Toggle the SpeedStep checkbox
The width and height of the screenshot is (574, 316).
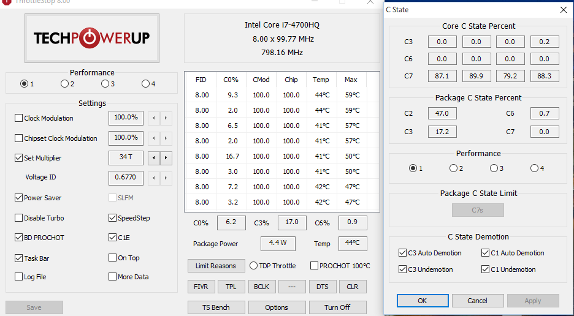point(112,218)
